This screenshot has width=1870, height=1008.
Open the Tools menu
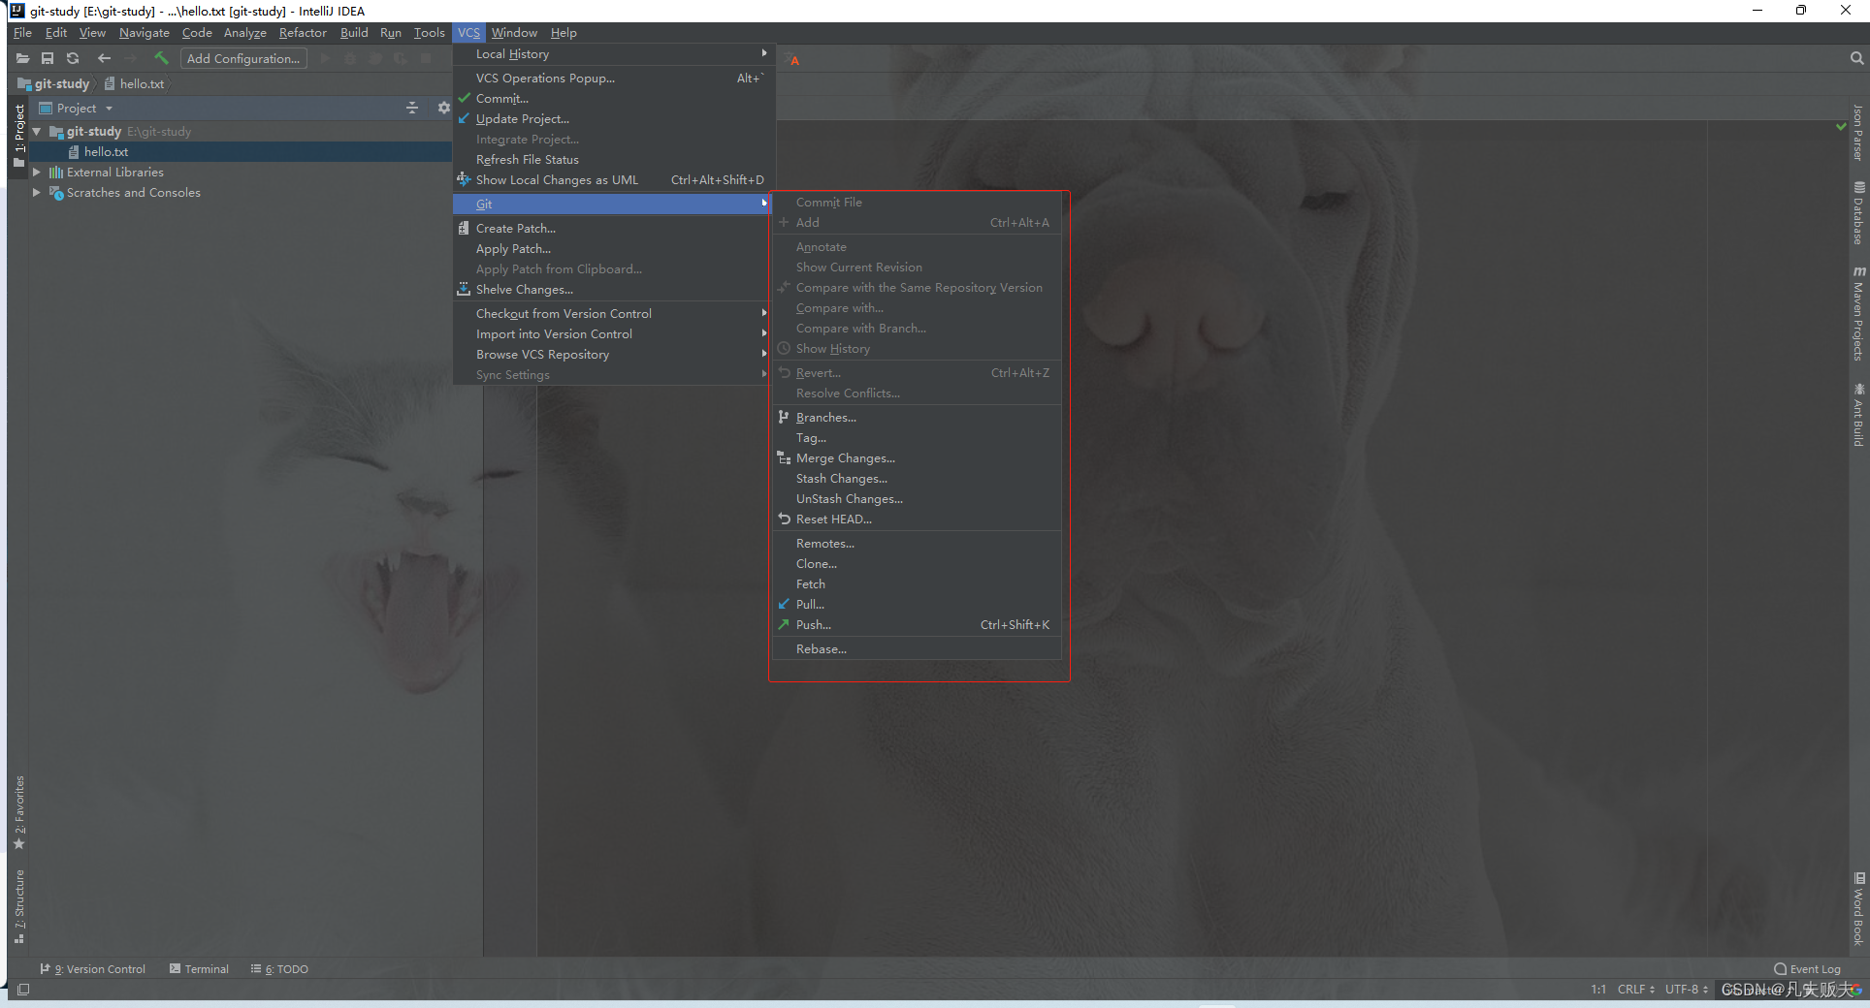429,32
